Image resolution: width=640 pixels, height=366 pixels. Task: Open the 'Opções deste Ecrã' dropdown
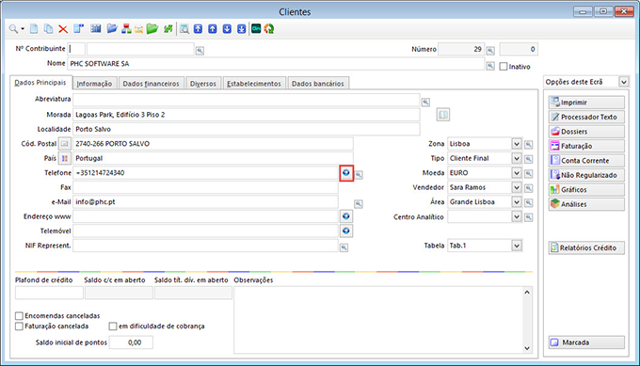[624, 82]
